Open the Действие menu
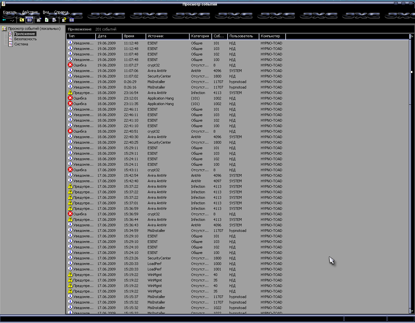 point(30,12)
